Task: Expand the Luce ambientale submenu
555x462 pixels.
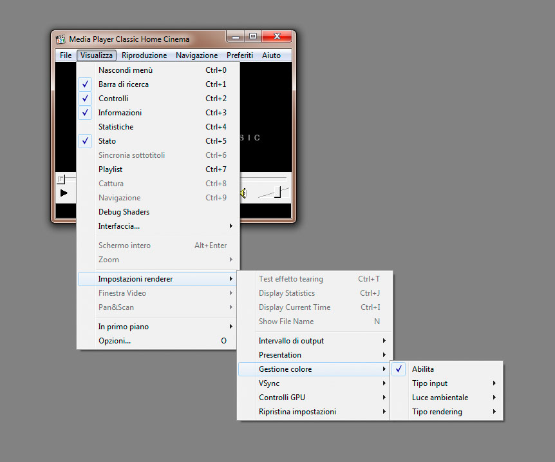Action: (447, 398)
